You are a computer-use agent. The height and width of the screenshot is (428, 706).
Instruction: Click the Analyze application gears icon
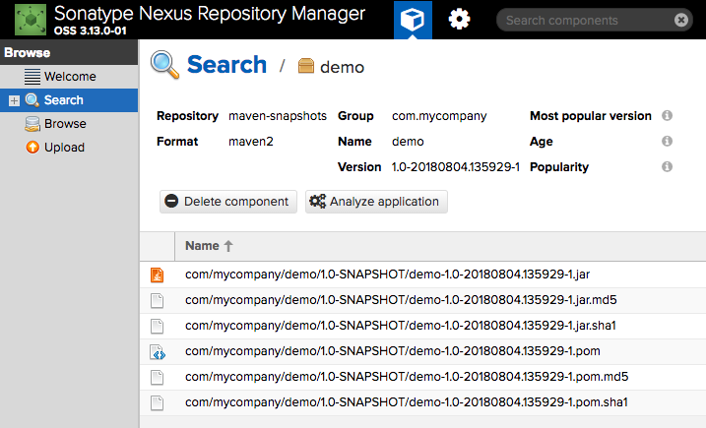(x=317, y=201)
